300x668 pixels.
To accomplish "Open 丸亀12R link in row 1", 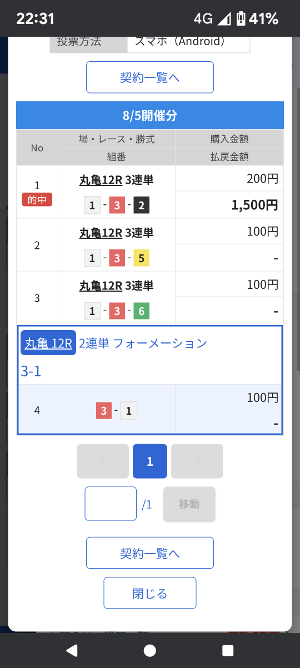I will click(x=101, y=180).
